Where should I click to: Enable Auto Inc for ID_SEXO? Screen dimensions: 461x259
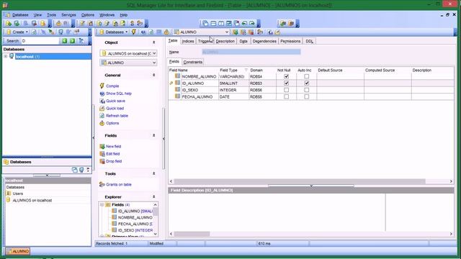click(x=306, y=90)
